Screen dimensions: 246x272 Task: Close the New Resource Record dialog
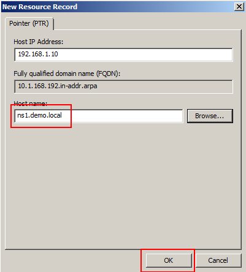tap(239, 7)
